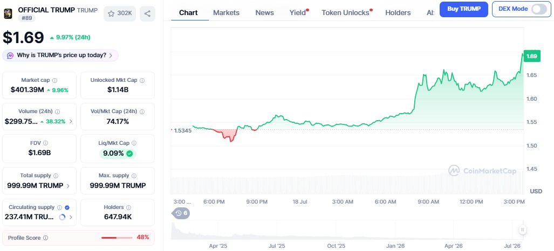Open Liq/Mkt Cap info icon
This screenshot has width=554, height=251.
(x=134, y=143)
